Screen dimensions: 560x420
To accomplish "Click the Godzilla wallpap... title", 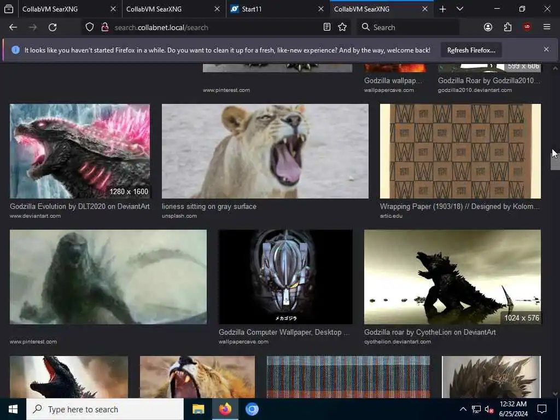I will 393,80.
